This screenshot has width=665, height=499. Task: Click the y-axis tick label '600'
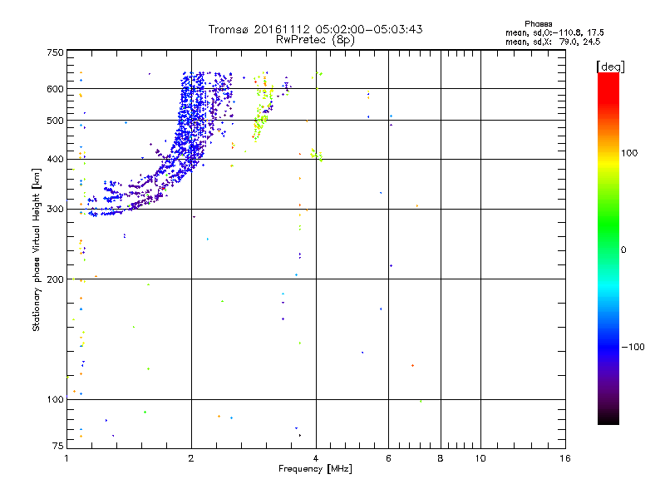[55, 89]
